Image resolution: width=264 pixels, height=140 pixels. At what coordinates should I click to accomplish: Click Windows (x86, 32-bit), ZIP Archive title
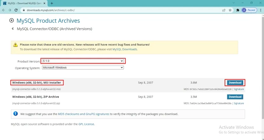36,97
